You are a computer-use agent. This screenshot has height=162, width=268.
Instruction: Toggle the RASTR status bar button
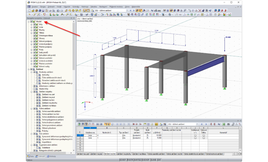pyautogui.click(x=130, y=160)
